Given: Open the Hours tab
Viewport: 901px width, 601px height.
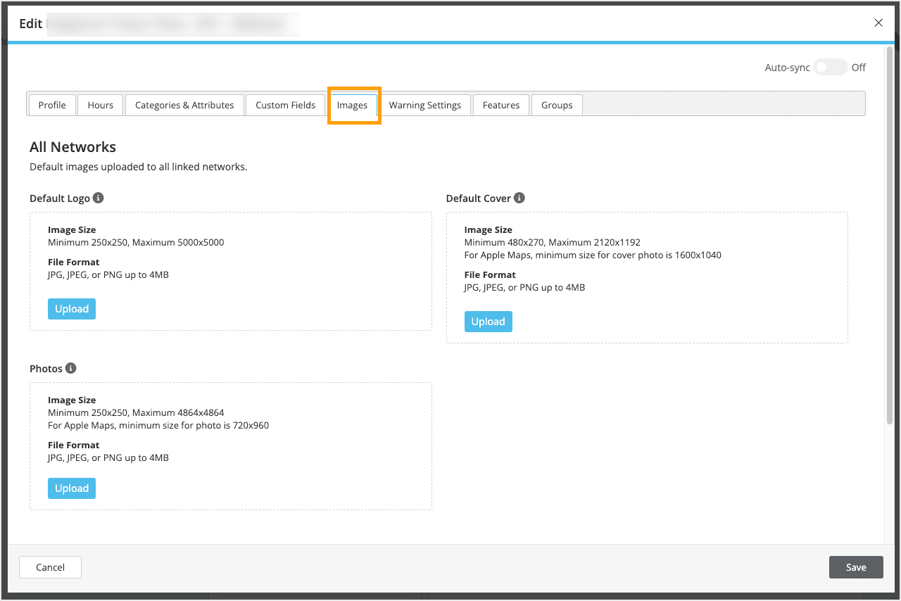Looking at the screenshot, I should pos(100,105).
